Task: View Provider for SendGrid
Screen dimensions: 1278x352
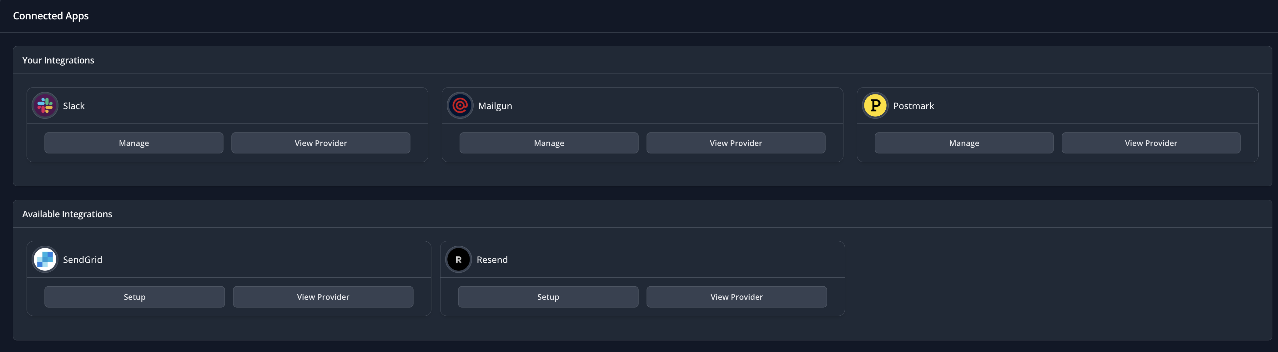Action: 323,296
